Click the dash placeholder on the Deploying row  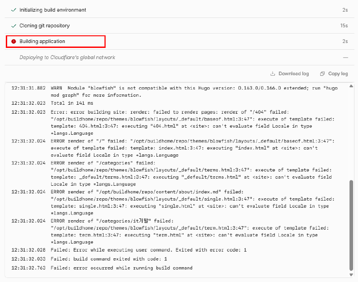[x=345, y=58]
